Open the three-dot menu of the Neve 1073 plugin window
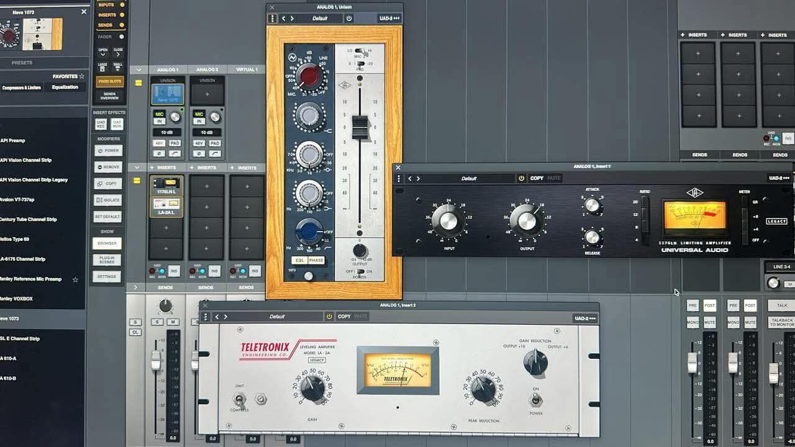Screen dimensions: 795x447 click(272, 19)
